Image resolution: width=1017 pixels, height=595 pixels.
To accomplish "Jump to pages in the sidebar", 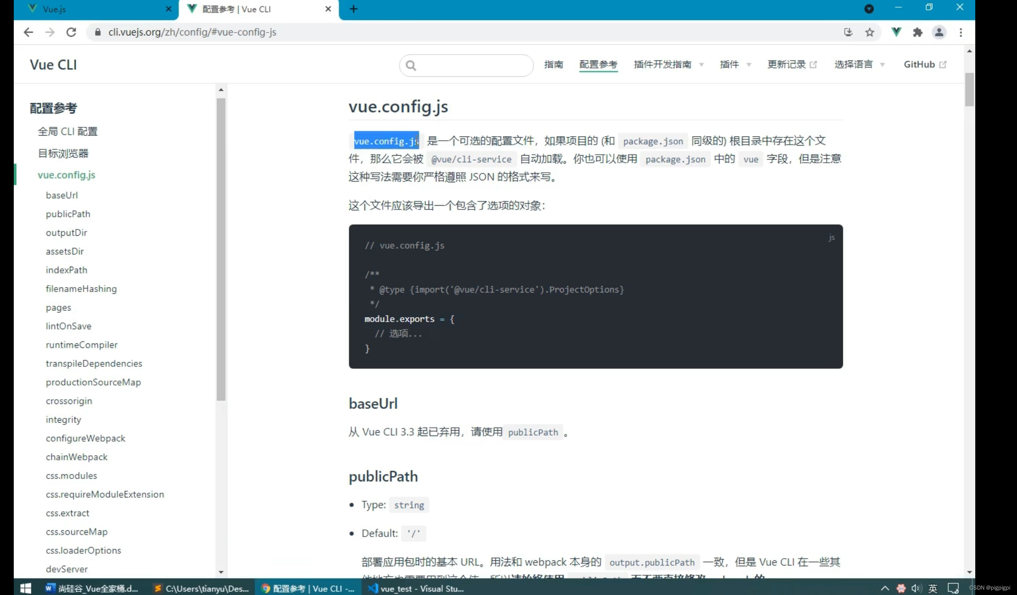I will [x=58, y=308].
